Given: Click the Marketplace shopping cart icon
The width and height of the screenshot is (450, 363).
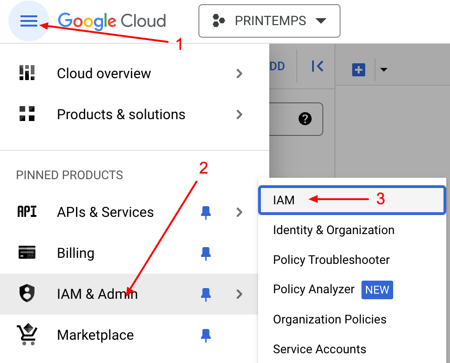Looking at the screenshot, I should pyautogui.click(x=27, y=335).
